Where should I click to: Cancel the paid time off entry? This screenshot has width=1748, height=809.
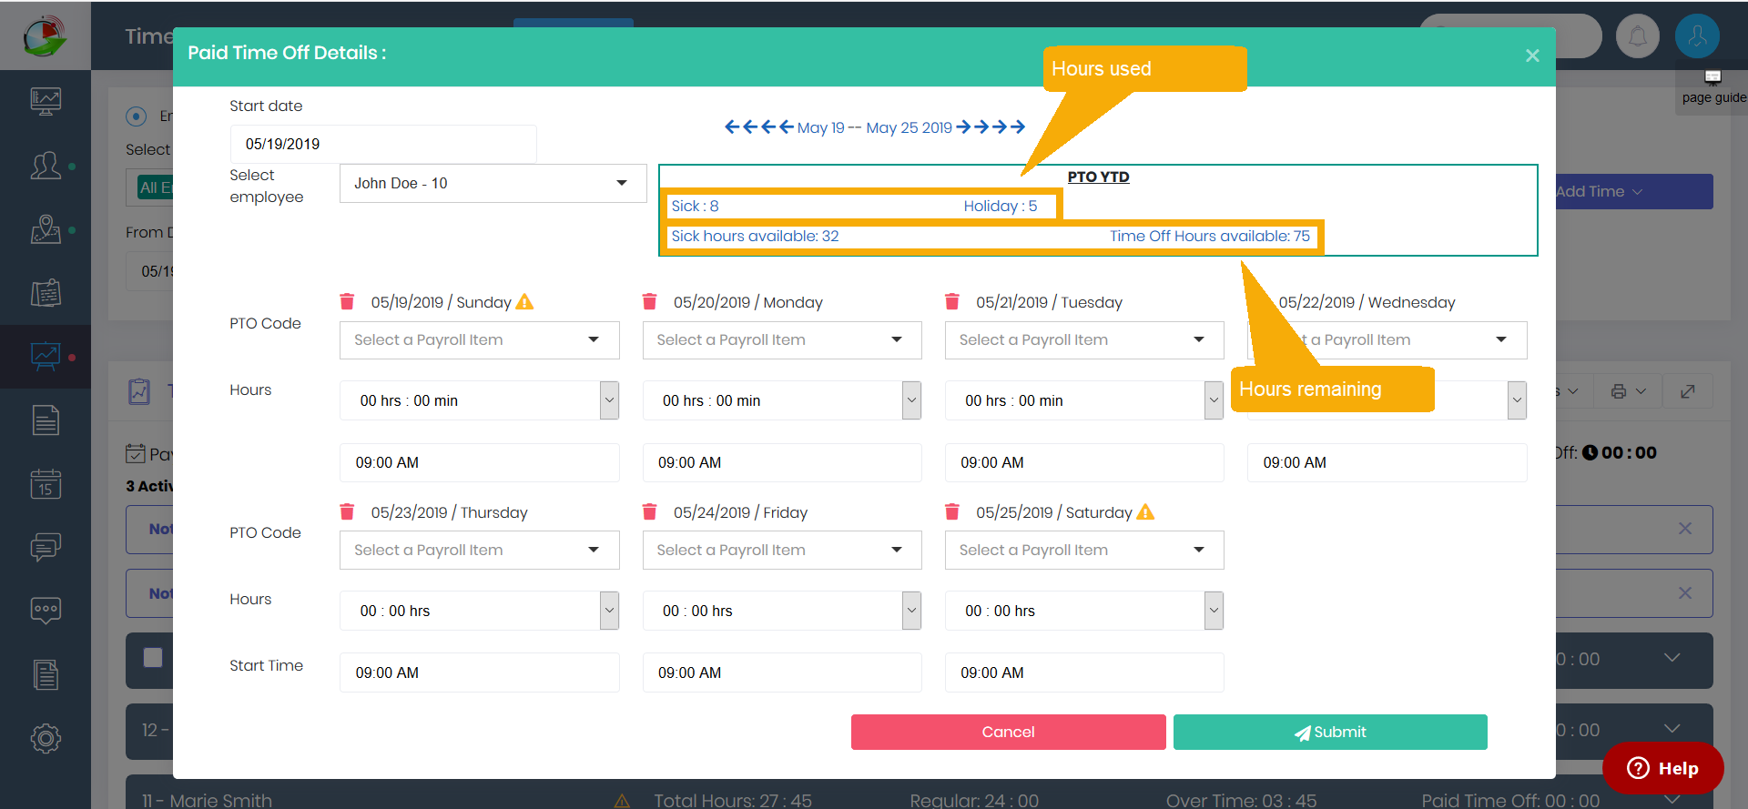coord(1008,732)
